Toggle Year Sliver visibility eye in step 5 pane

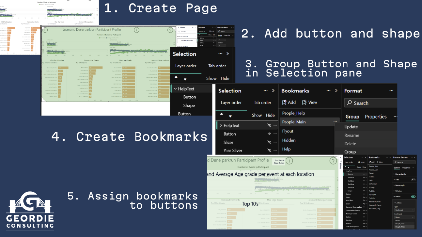[x=364, y=200]
